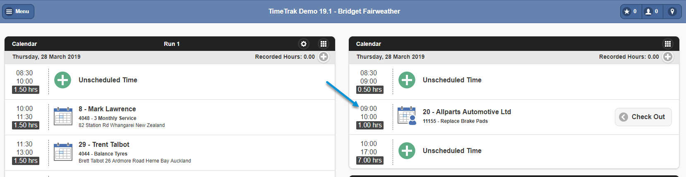Screen dimensions: 686x177
Task: Click the Allparts checked-in appointment icon
Action: click(407, 116)
